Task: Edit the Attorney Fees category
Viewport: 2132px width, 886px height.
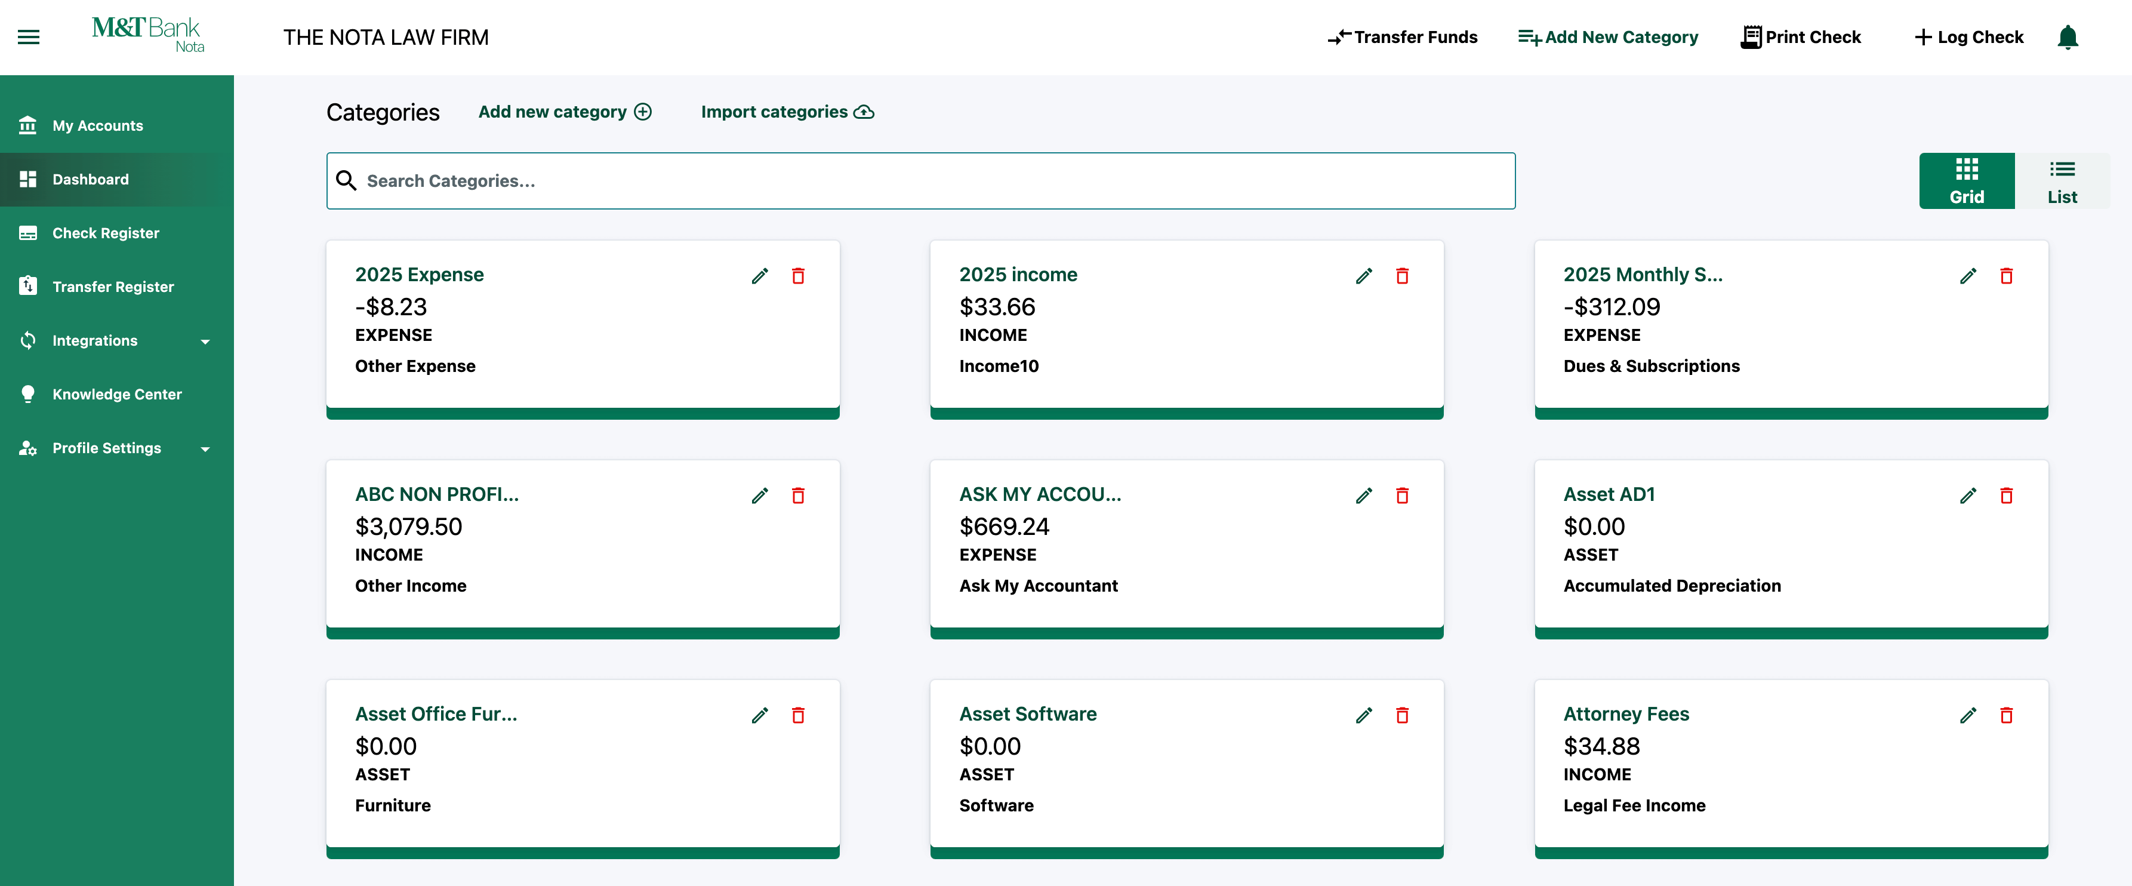Action: [x=1968, y=715]
